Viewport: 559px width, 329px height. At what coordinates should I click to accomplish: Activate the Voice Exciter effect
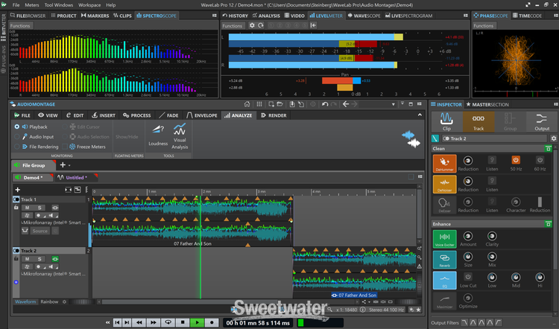[x=444, y=238]
